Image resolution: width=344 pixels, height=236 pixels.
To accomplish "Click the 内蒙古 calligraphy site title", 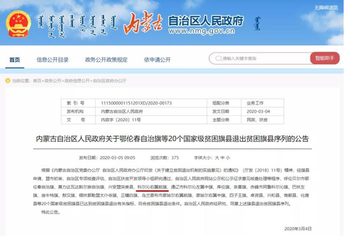I will coord(143,23).
